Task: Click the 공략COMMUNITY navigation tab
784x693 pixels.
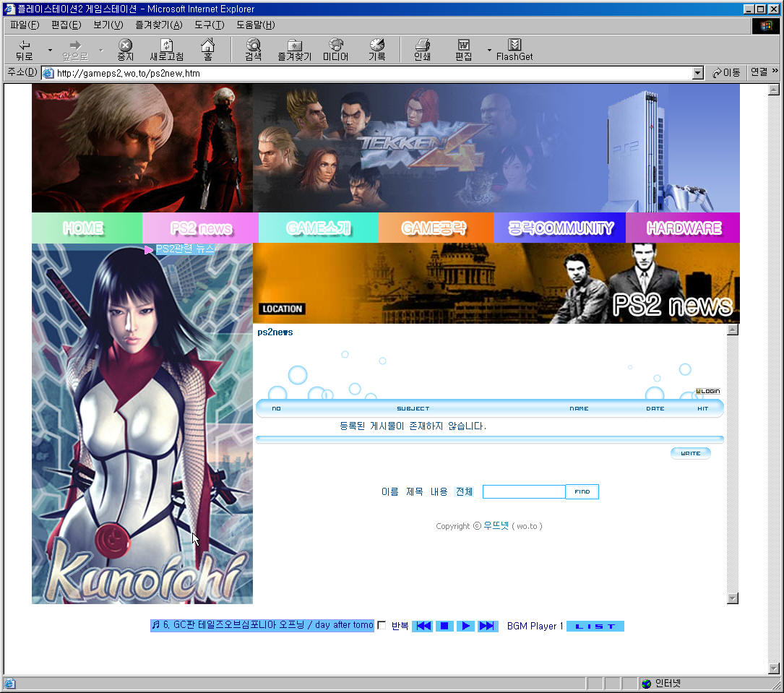Action: coord(559,228)
